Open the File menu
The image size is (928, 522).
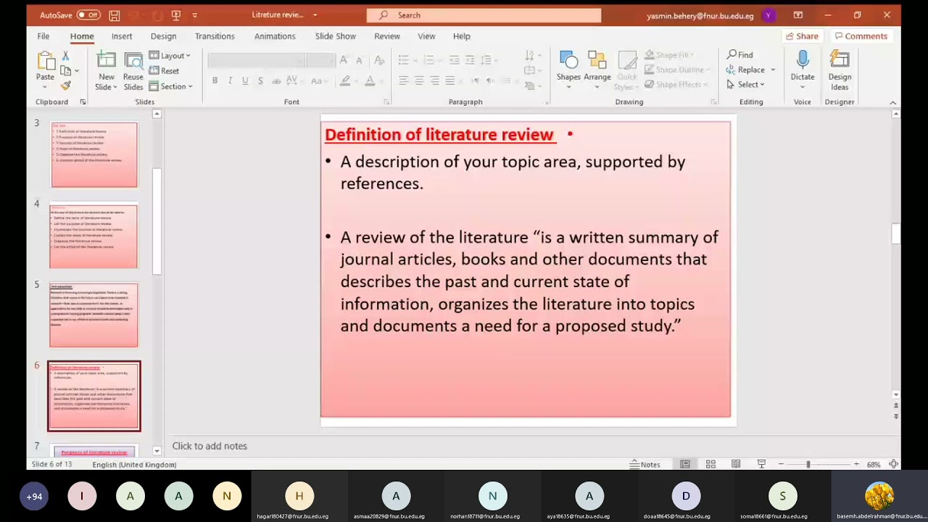click(43, 36)
